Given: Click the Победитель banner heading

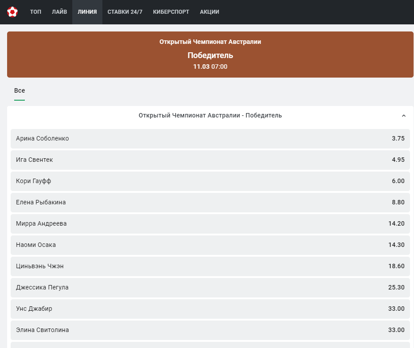Looking at the screenshot, I should coord(210,55).
